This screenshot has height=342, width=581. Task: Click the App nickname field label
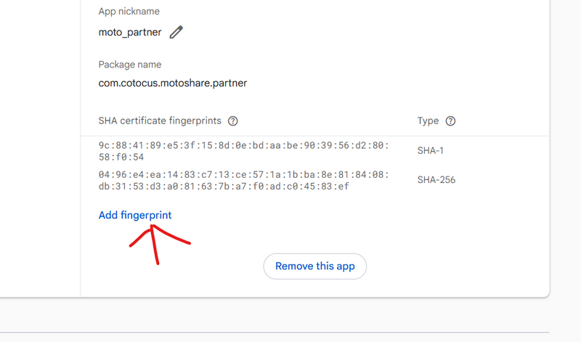point(129,12)
